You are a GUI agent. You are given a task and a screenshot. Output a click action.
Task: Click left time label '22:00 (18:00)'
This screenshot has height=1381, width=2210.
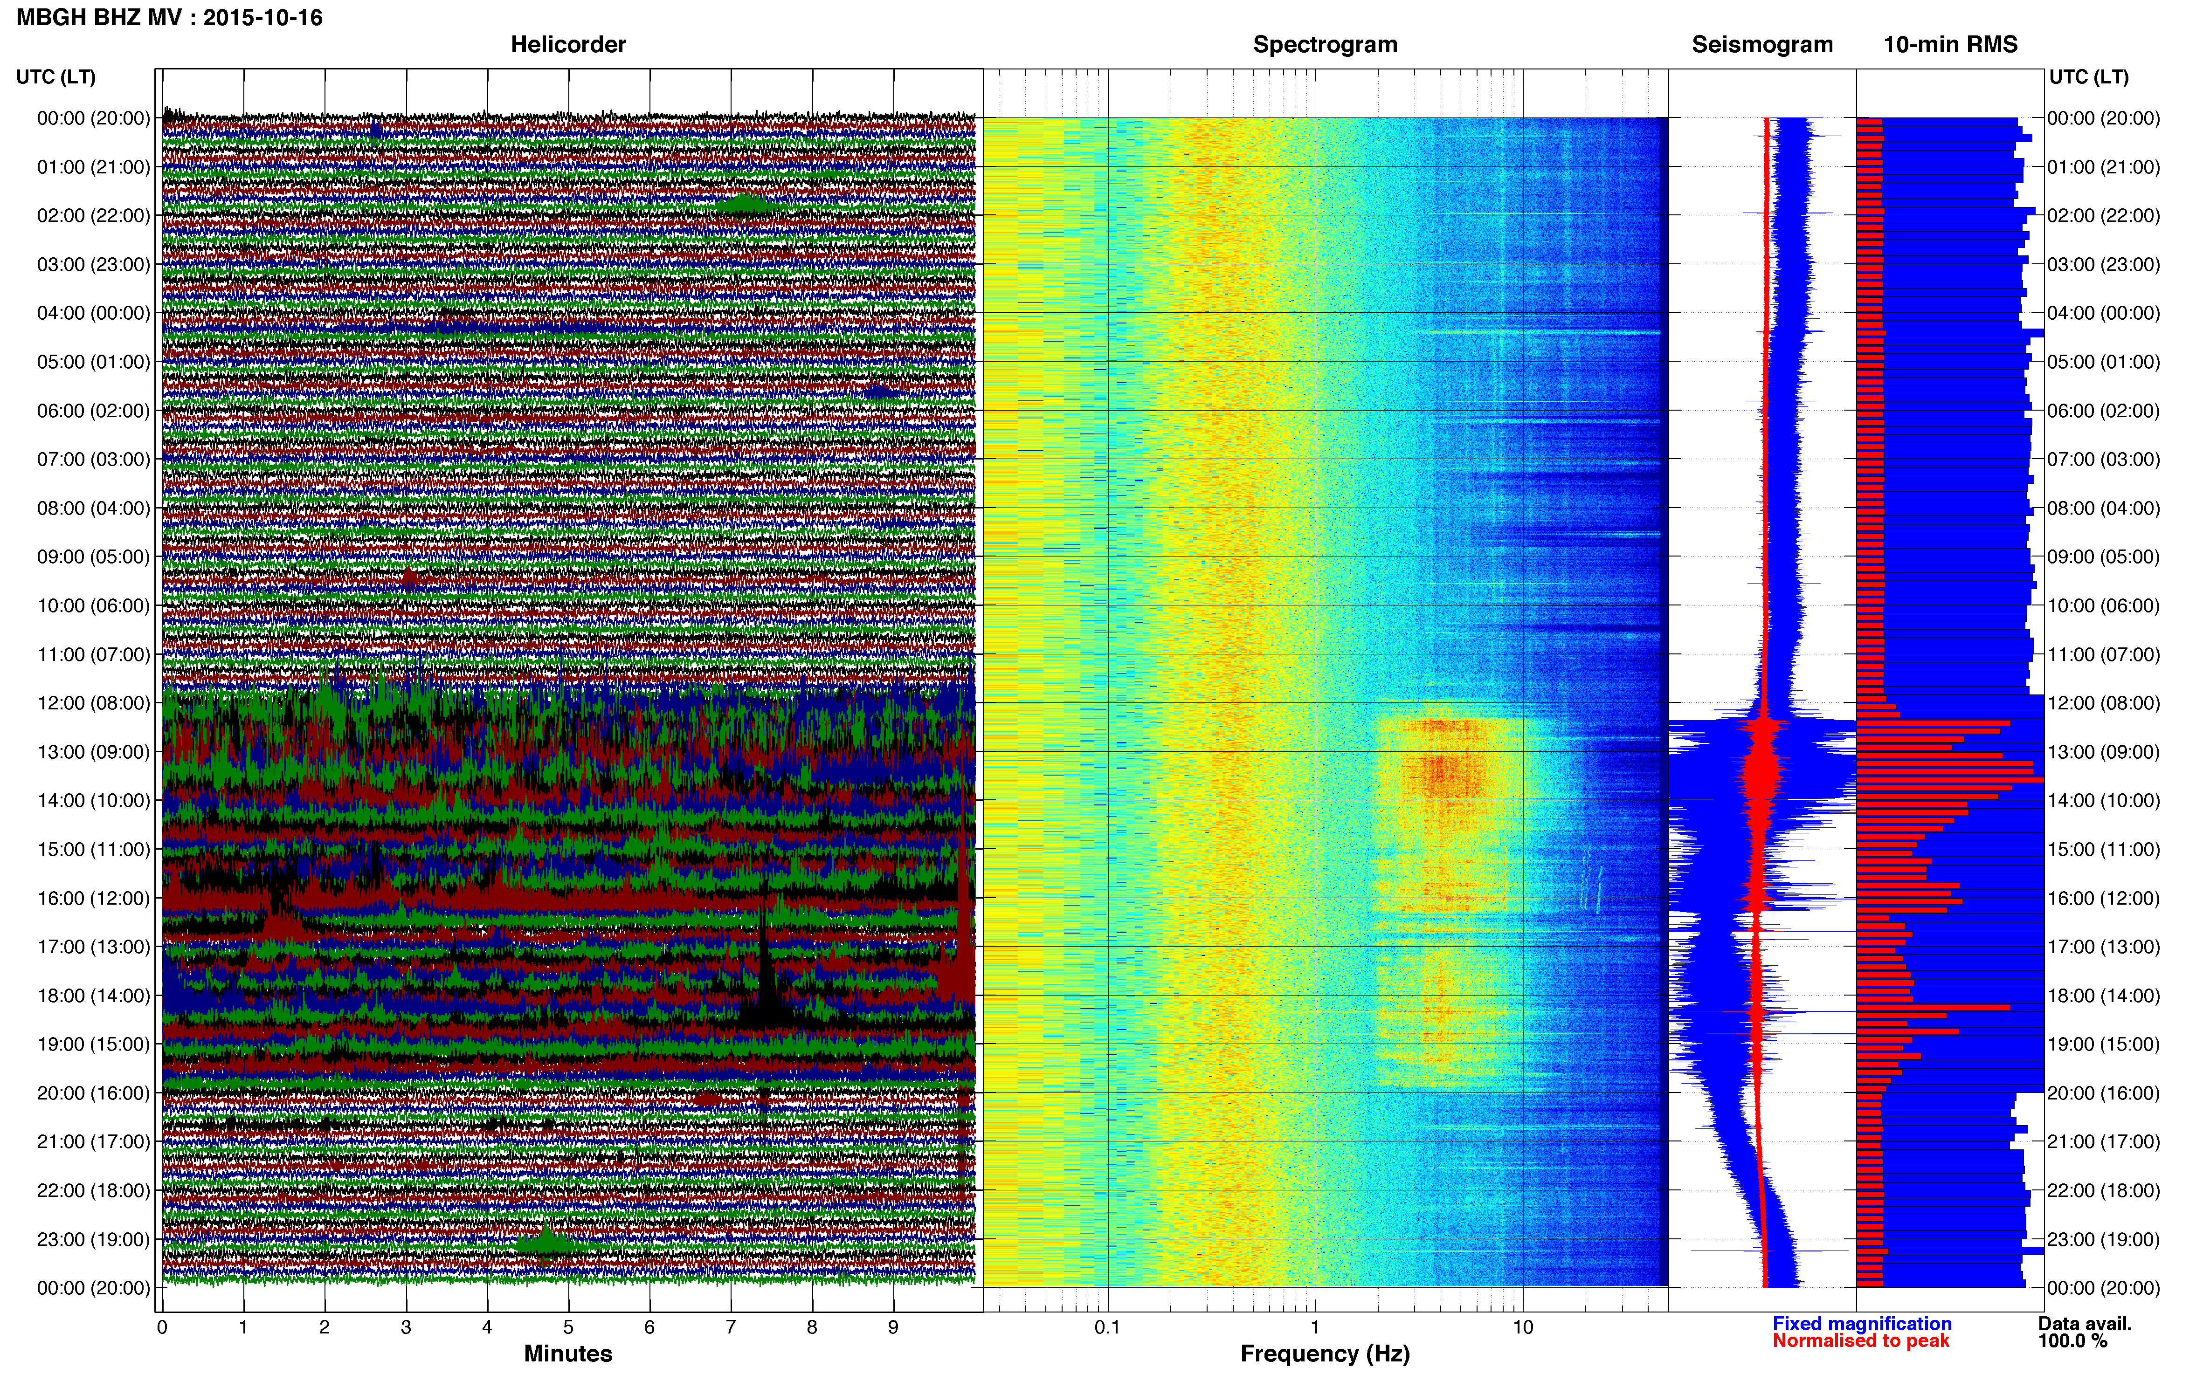pyautogui.click(x=93, y=1190)
